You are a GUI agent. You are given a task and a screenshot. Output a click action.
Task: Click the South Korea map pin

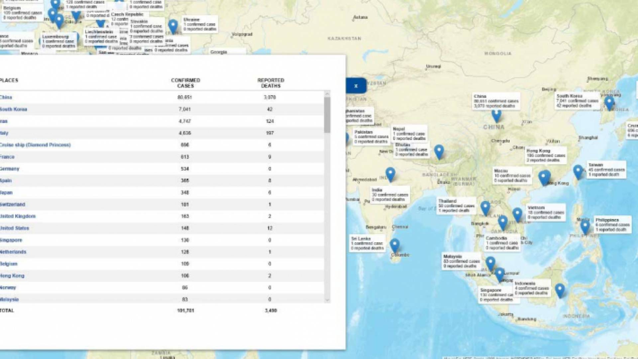[x=609, y=102]
